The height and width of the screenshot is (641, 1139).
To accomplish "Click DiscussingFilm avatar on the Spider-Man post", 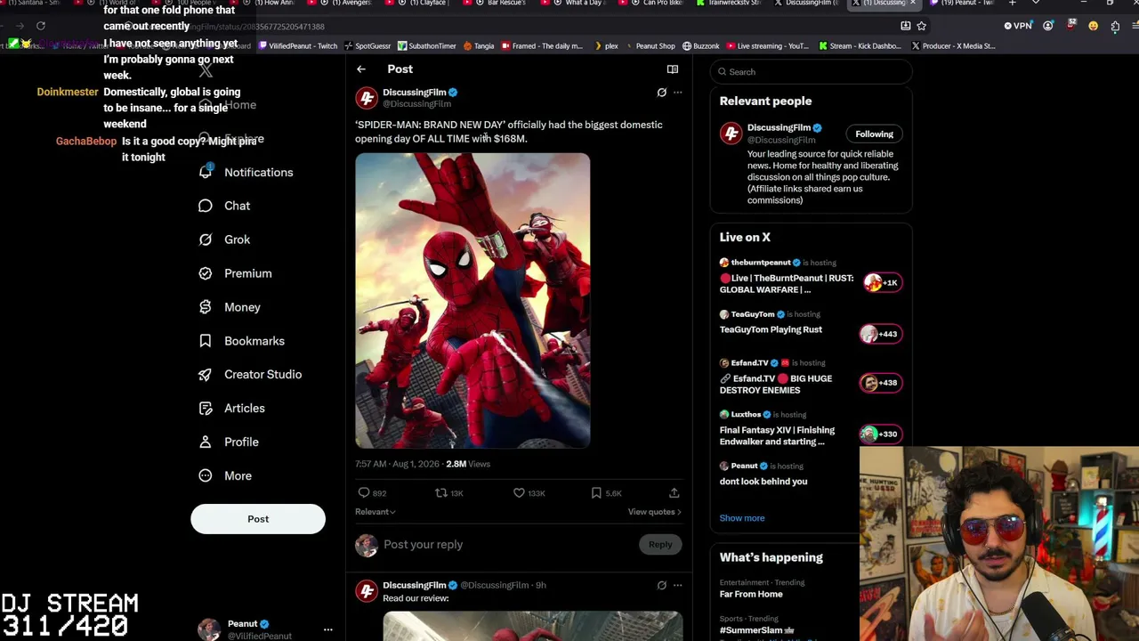I will coord(367,98).
